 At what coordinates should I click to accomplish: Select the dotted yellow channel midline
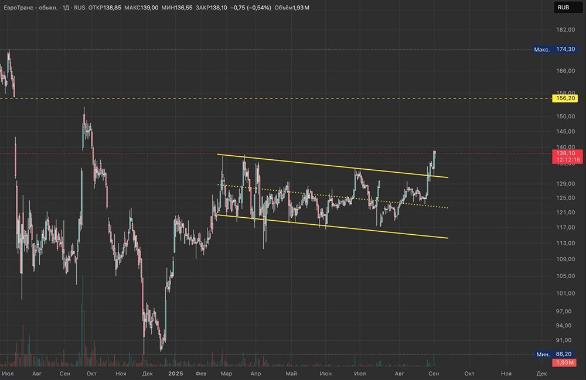click(x=333, y=196)
